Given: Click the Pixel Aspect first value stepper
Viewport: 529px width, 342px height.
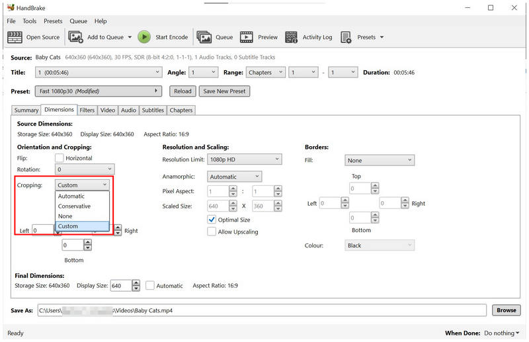Looking at the screenshot, I should pos(233,191).
